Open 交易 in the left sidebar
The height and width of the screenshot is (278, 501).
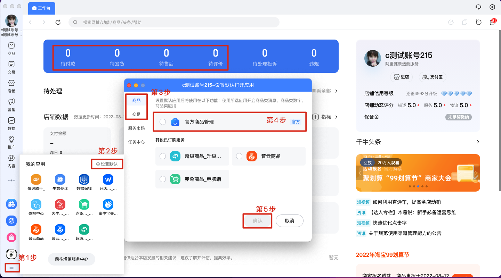pyautogui.click(x=11, y=67)
